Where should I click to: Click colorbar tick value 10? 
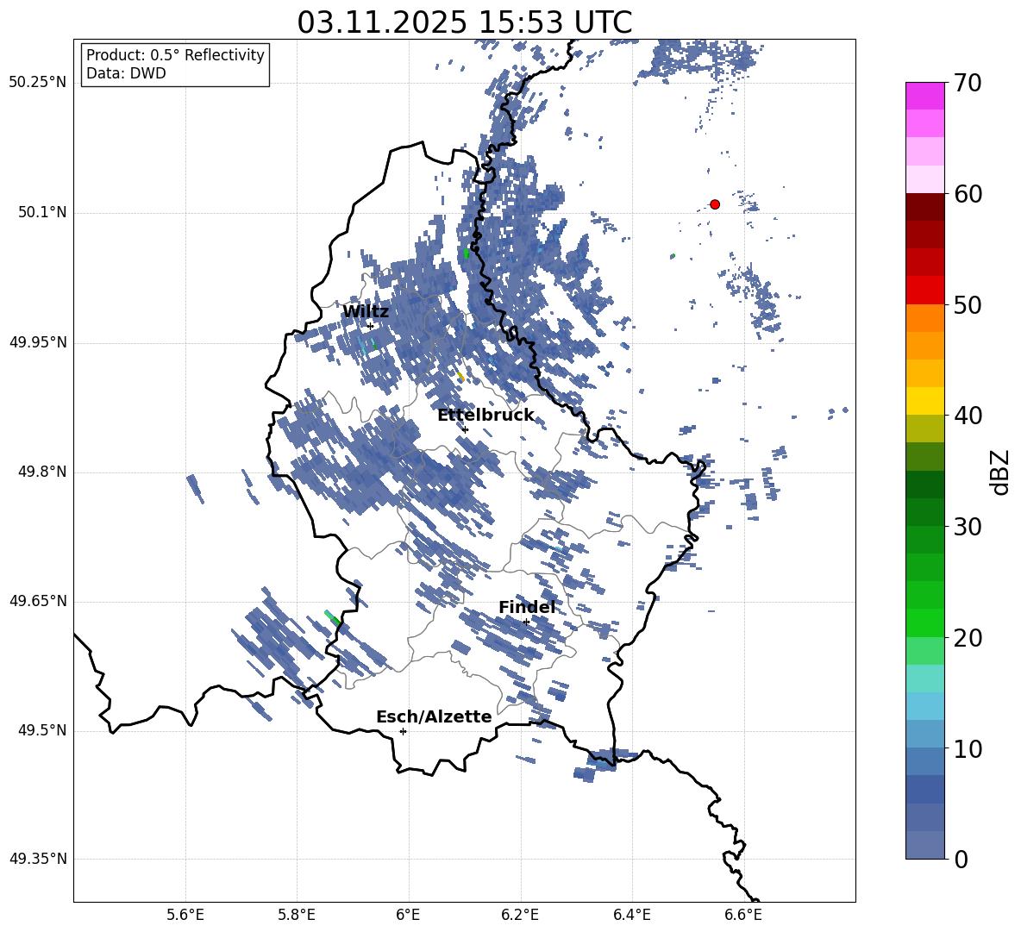pos(968,749)
